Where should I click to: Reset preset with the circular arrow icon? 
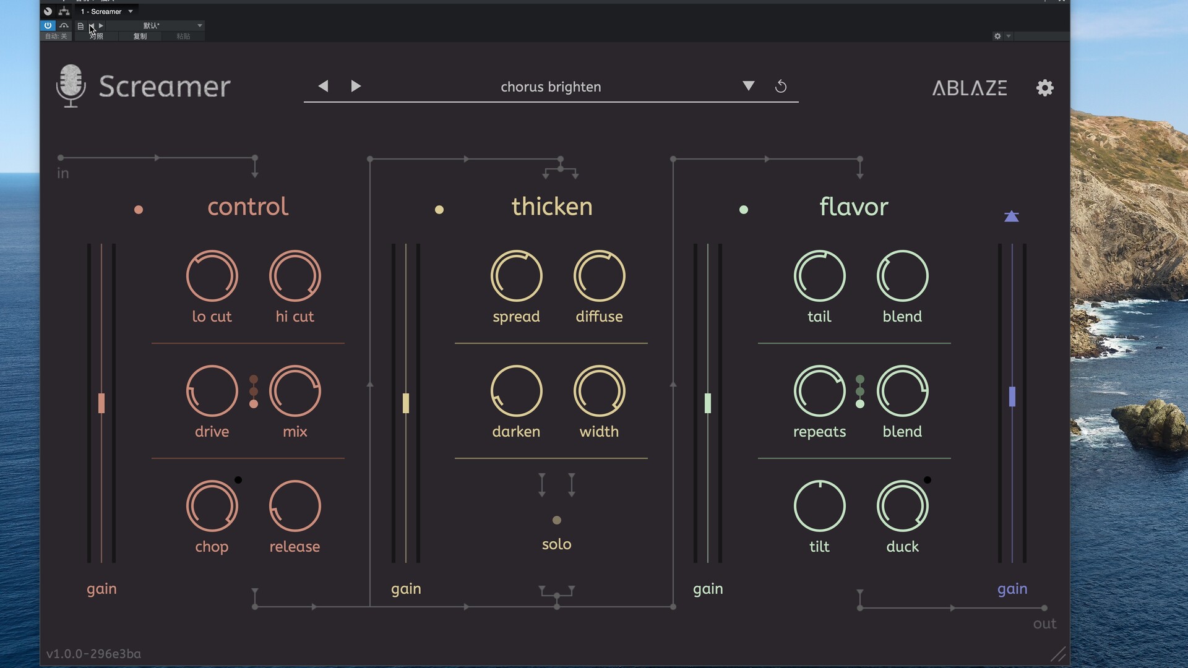[781, 87]
